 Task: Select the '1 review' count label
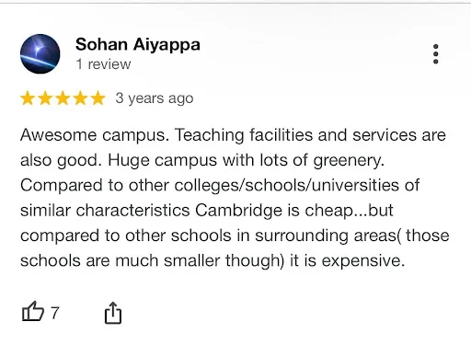pos(103,64)
